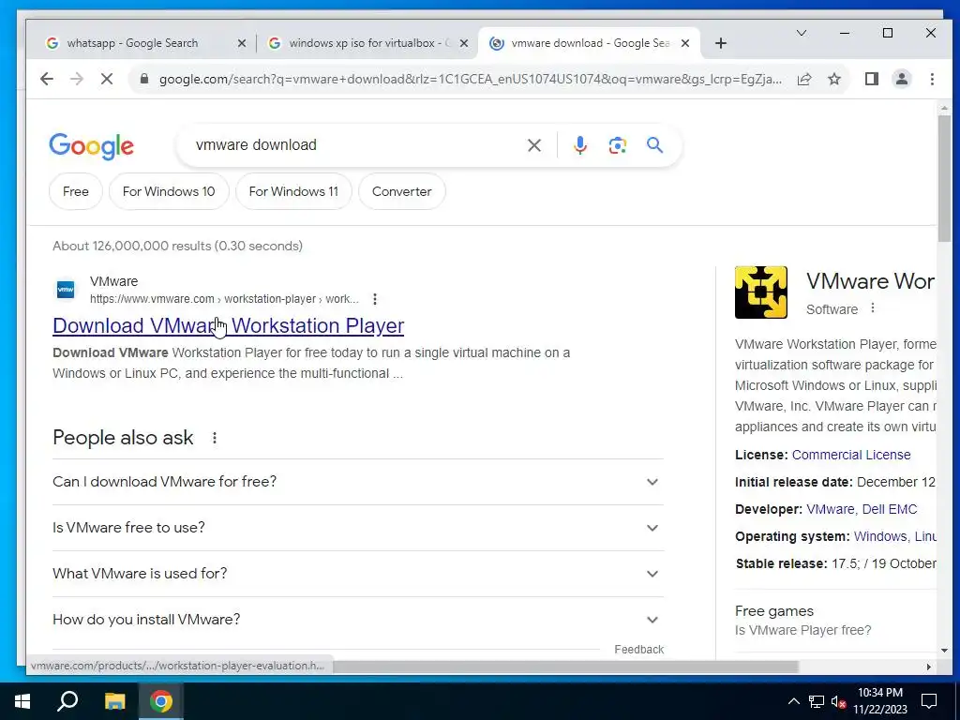Close the whatsapp search tab
This screenshot has width=960, height=720.
(241, 43)
